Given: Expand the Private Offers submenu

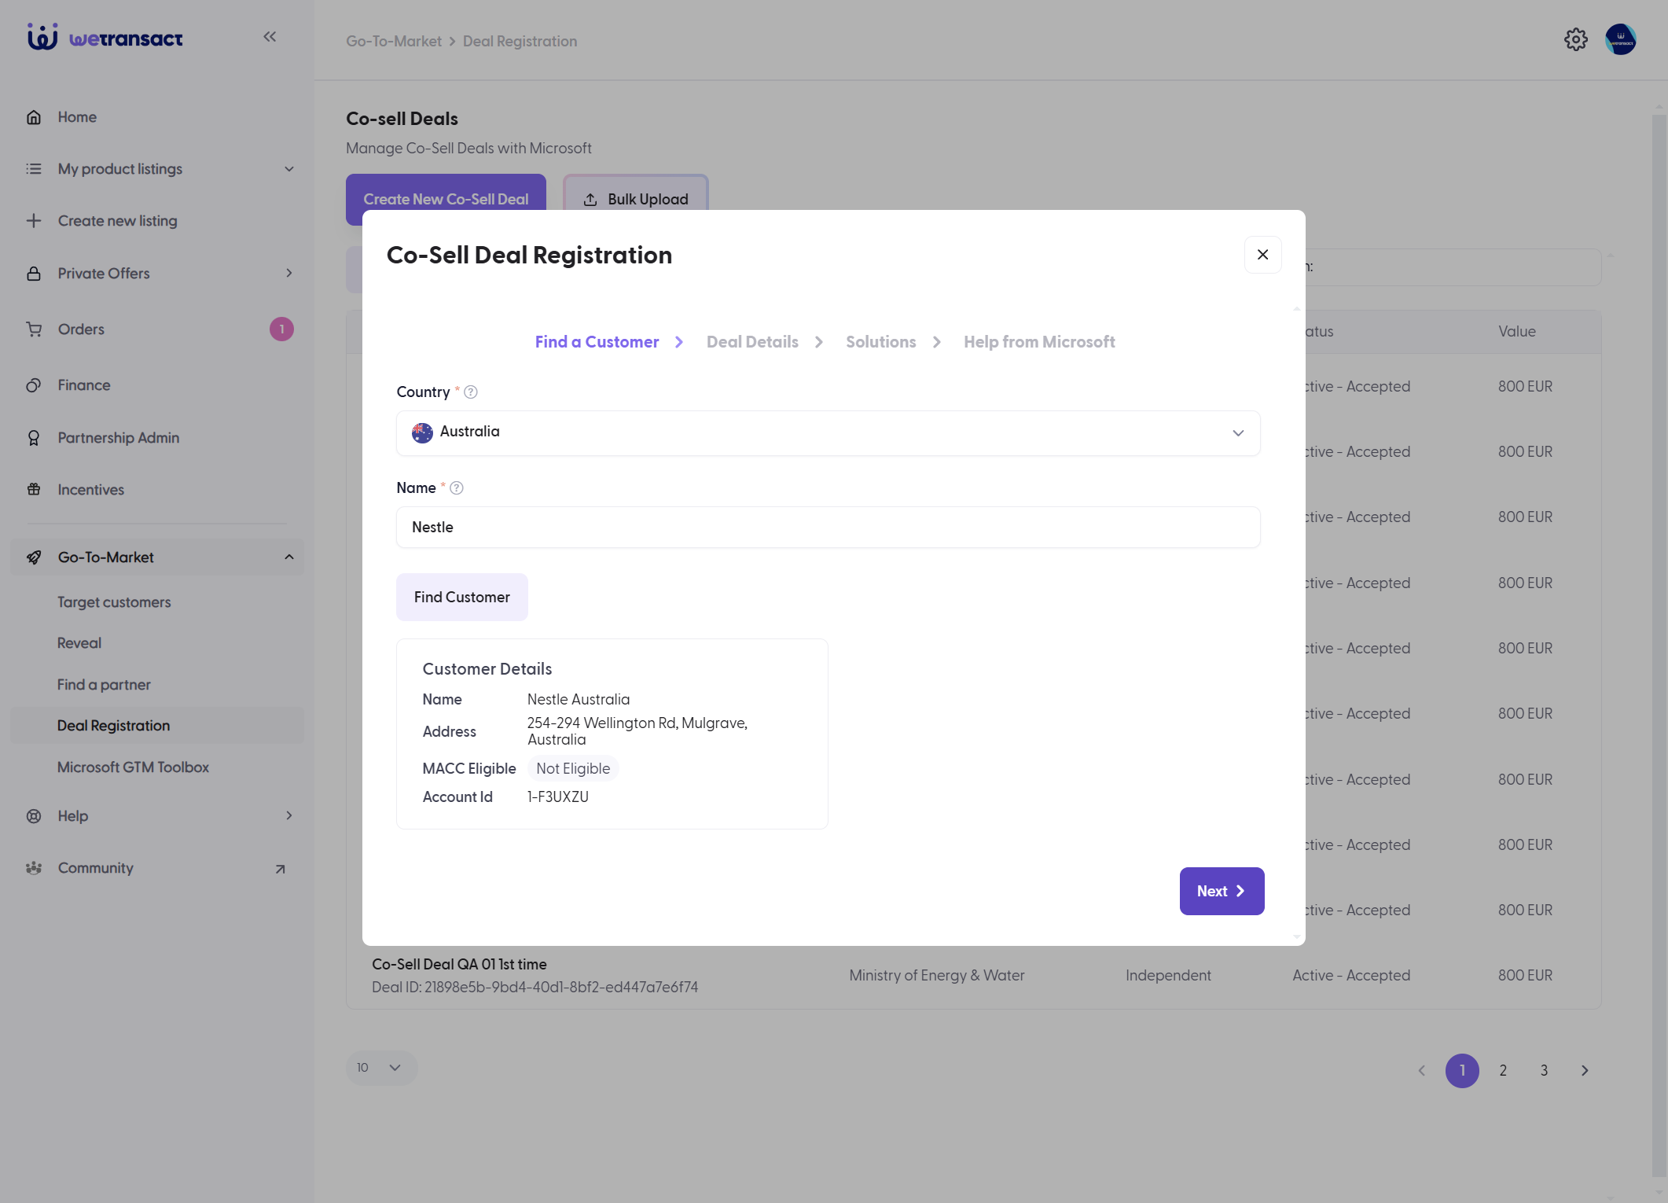Looking at the screenshot, I should 289,274.
